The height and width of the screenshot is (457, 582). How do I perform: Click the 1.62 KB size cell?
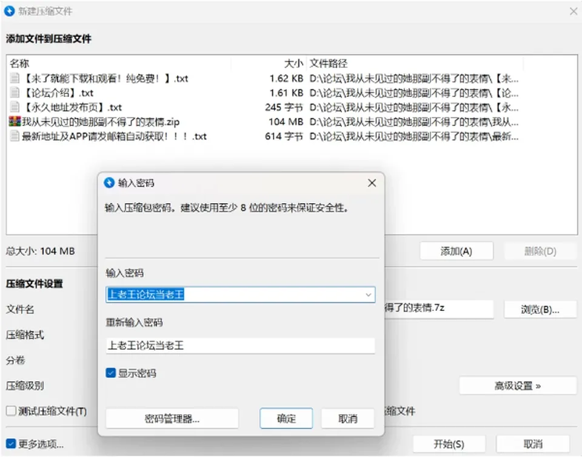[286, 78]
